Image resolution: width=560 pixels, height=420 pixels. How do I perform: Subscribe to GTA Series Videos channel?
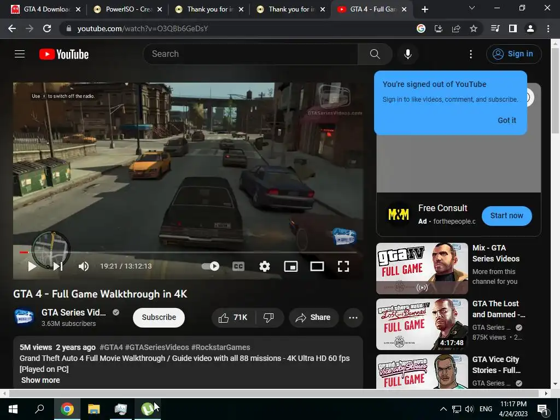coord(159,317)
